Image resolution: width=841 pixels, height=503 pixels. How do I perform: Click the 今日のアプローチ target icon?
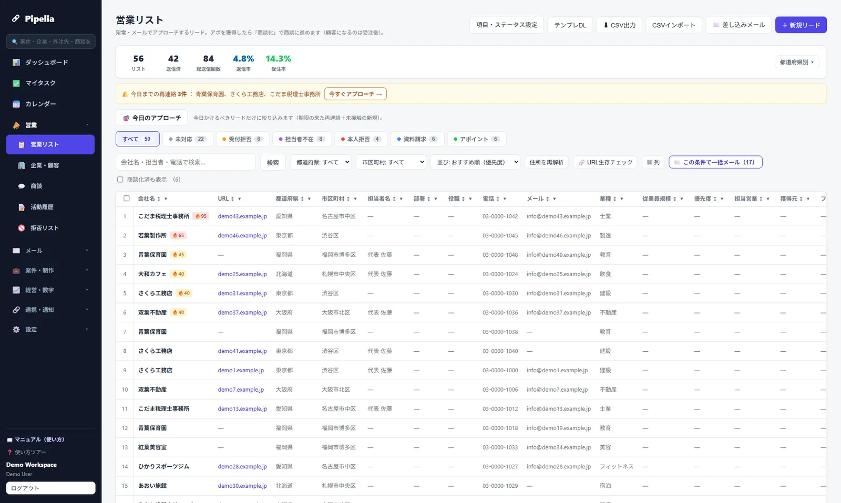(126, 118)
